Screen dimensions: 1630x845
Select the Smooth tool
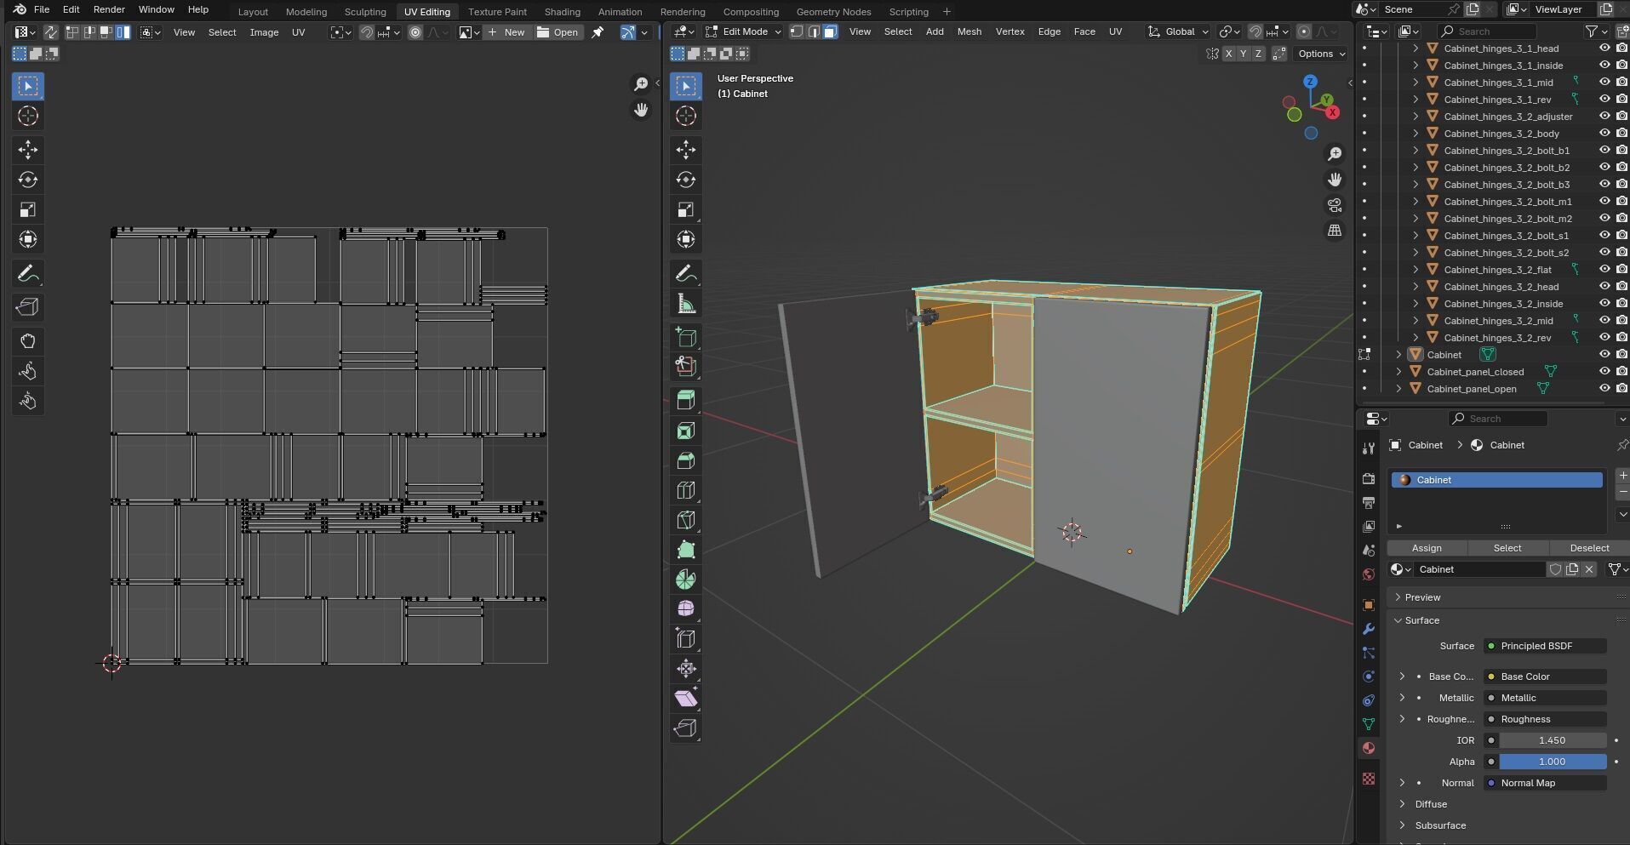(686, 608)
